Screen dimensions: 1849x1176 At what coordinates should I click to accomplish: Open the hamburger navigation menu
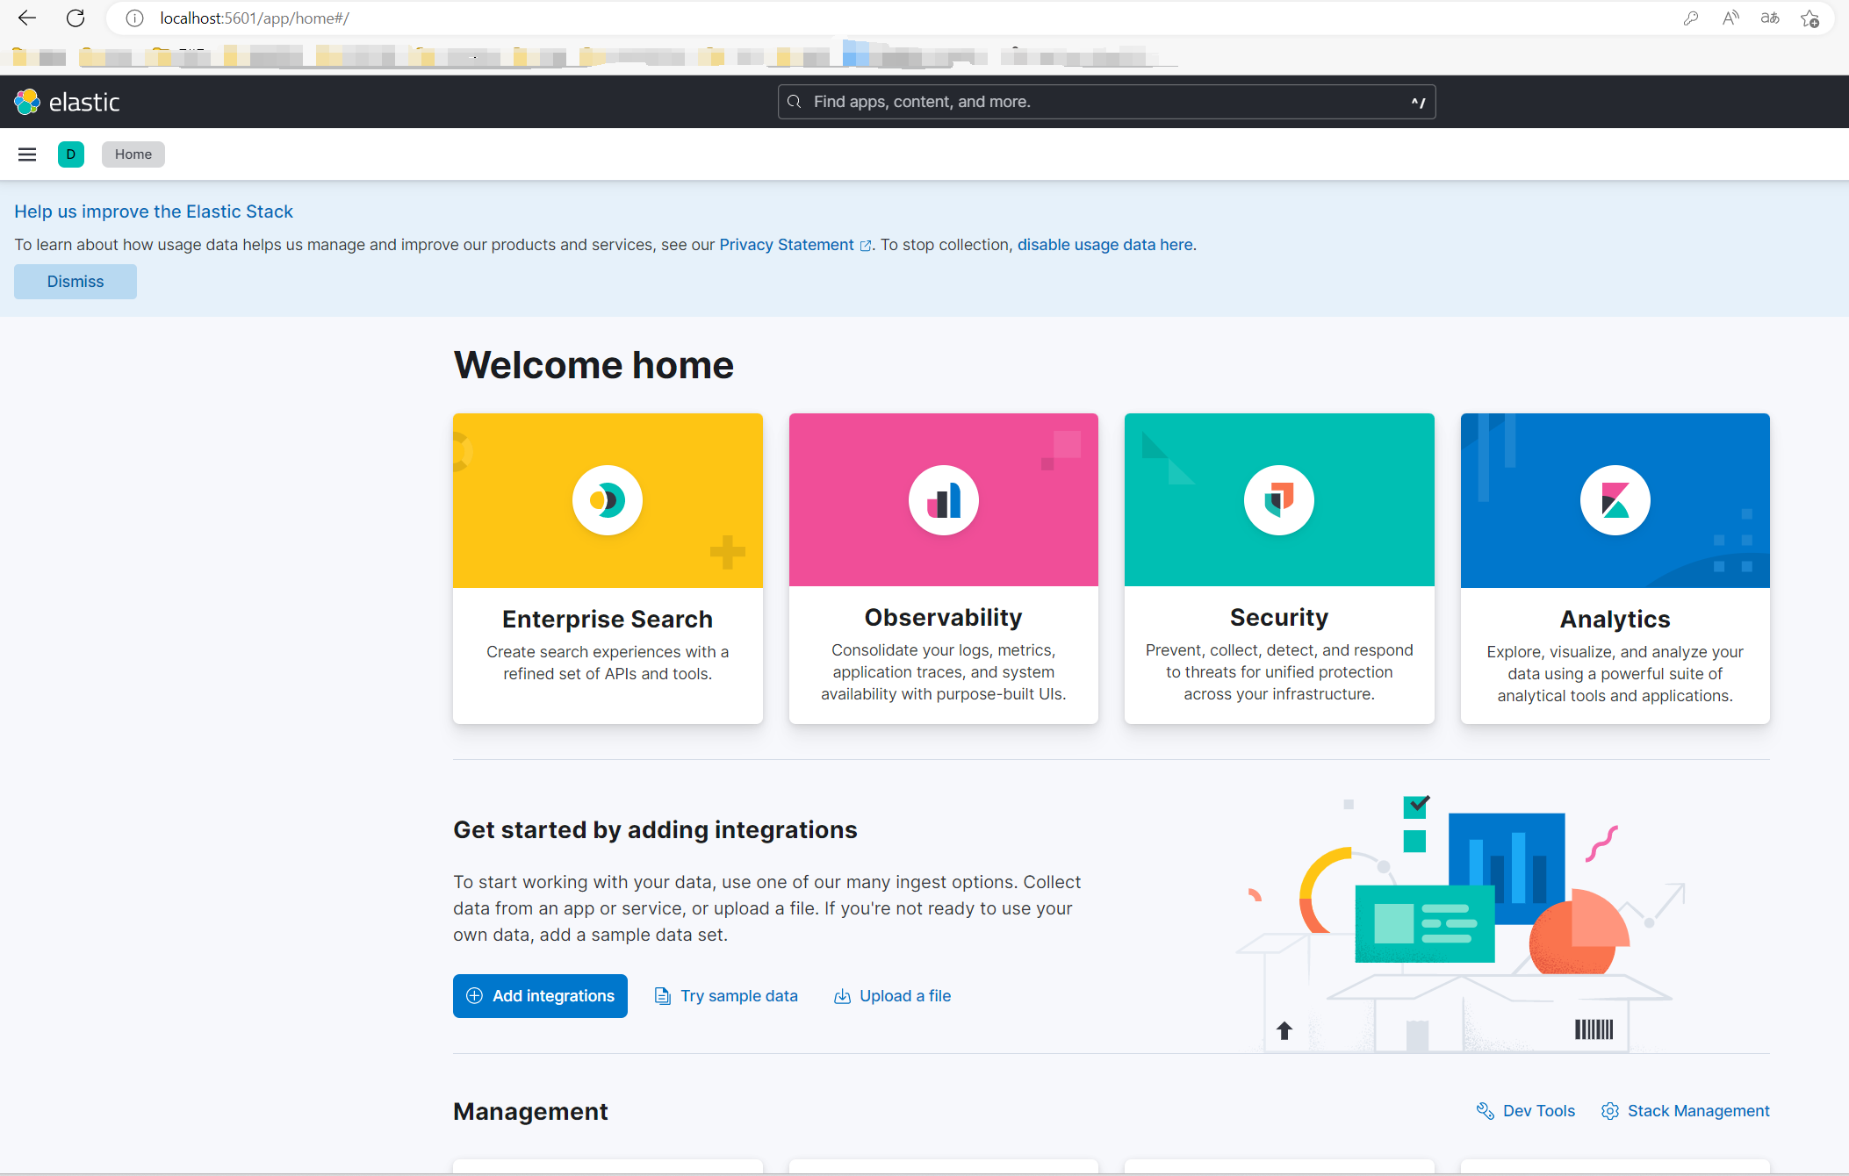pos(27,154)
